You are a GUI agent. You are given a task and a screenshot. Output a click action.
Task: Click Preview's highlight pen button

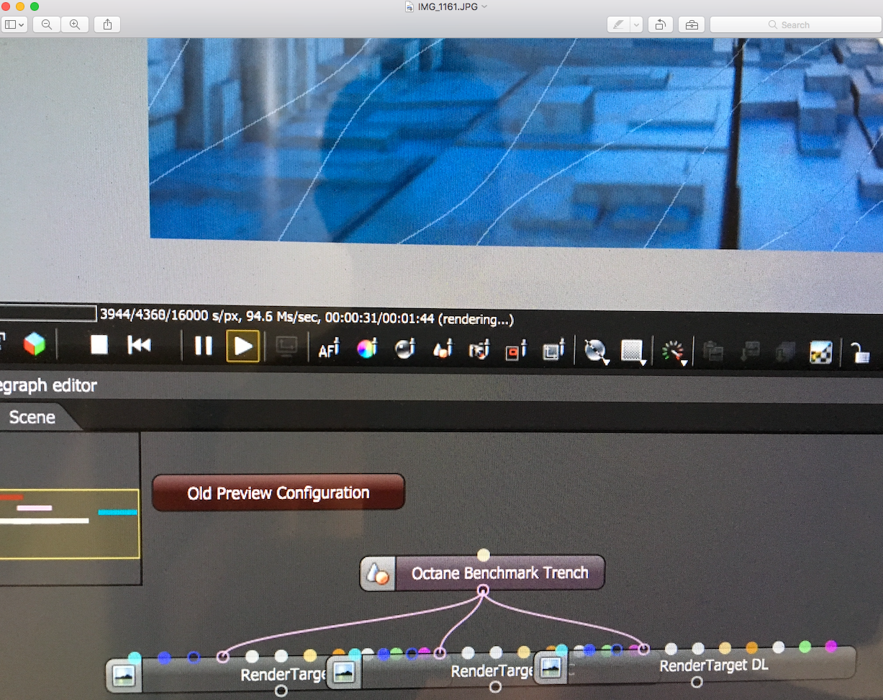coord(618,24)
